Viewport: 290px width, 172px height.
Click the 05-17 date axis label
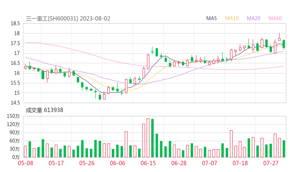[56, 163]
